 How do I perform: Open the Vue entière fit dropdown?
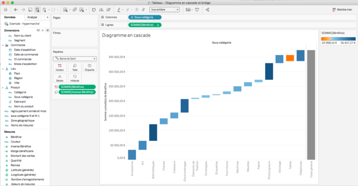(x=165, y=10)
